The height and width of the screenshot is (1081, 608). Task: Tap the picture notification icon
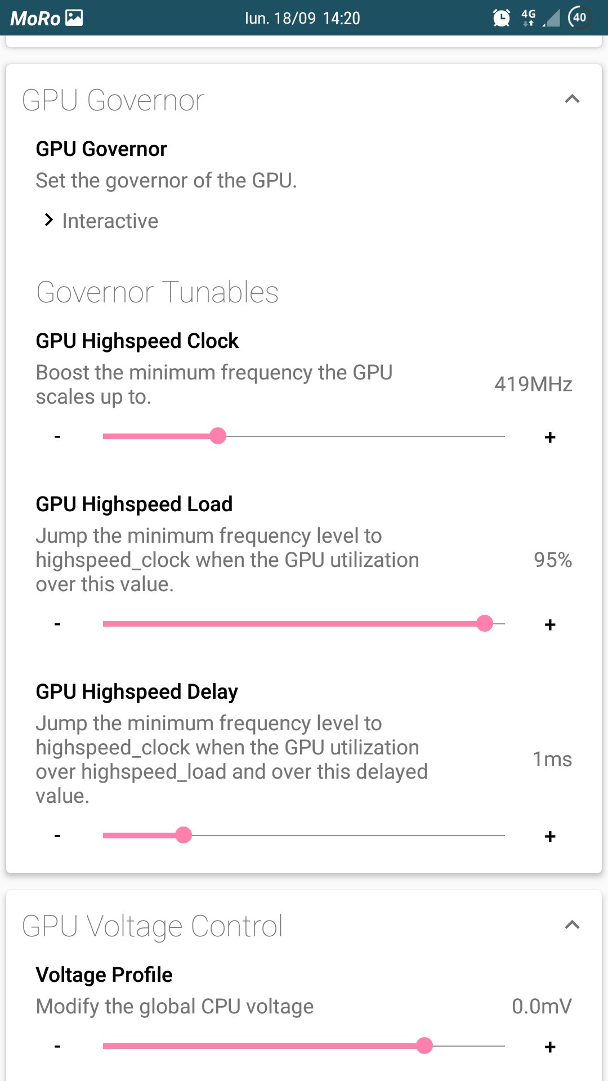click(x=74, y=18)
